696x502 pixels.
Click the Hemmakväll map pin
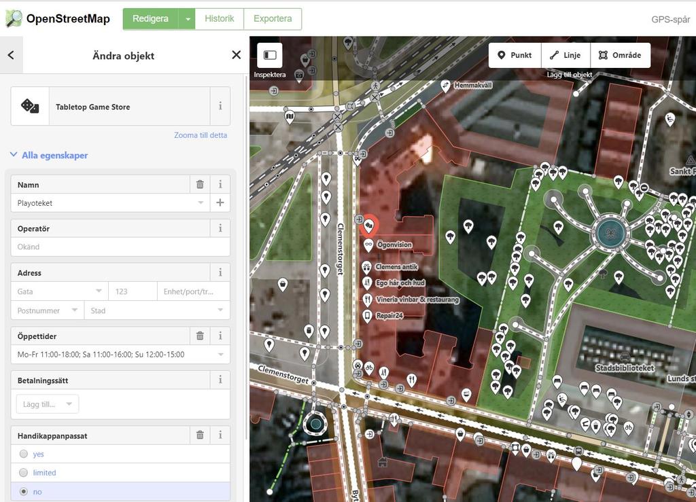coord(446,86)
